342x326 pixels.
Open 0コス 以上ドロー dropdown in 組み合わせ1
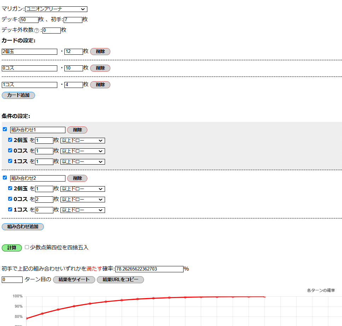[x=83, y=151]
